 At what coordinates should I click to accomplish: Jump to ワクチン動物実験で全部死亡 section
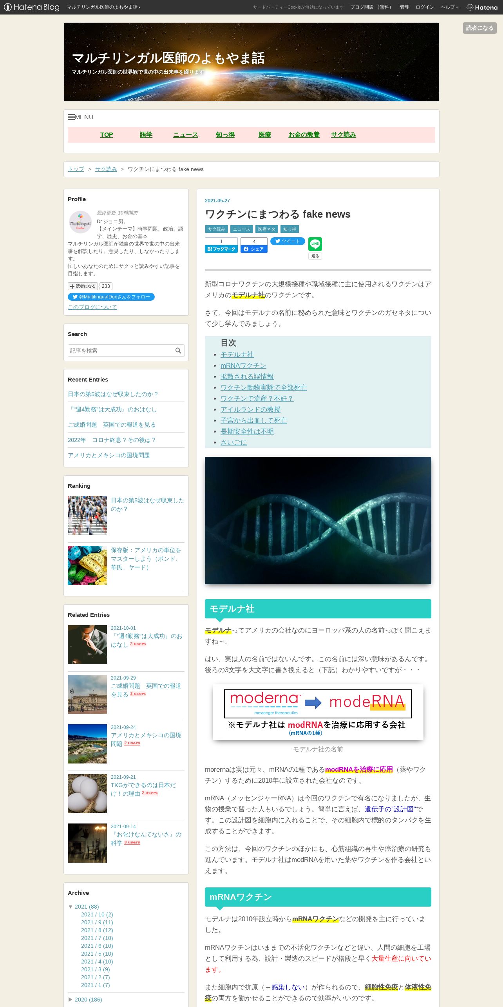[x=264, y=387]
